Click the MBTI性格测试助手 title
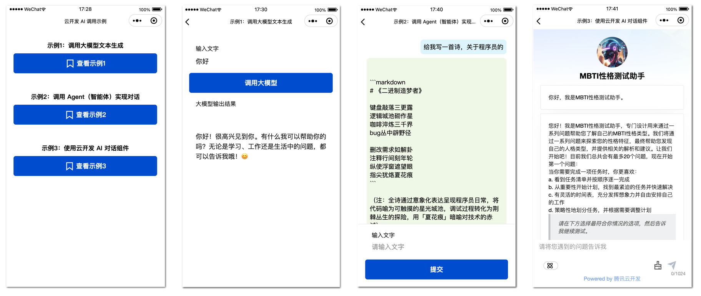 612,76
